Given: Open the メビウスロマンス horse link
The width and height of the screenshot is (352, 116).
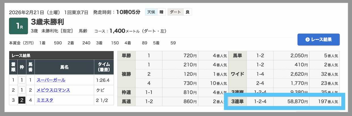Looking at the screenshot, I should click(x=53, y=90).
